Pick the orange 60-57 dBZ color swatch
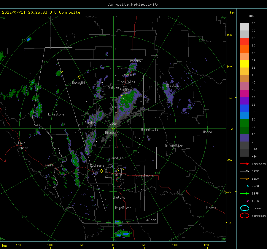The image size is (267, 249). 244,49
